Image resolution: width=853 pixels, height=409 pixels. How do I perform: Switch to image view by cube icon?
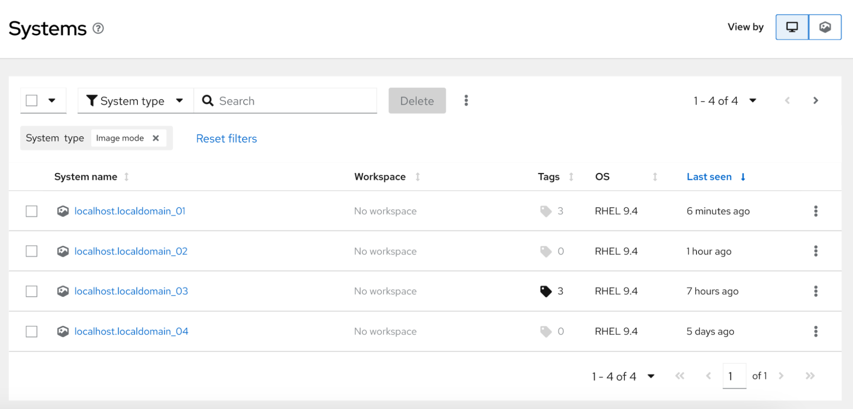[825, 27]
